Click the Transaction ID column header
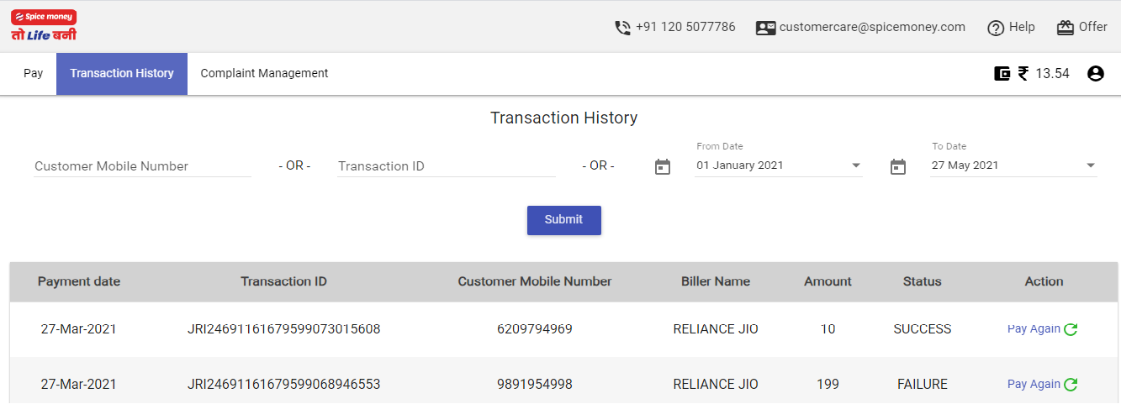This screenshot has height=404, width=1121. 283,281
